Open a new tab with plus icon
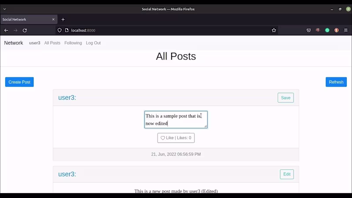The height and width of the screenshot is (198, 352). (63, 19)
